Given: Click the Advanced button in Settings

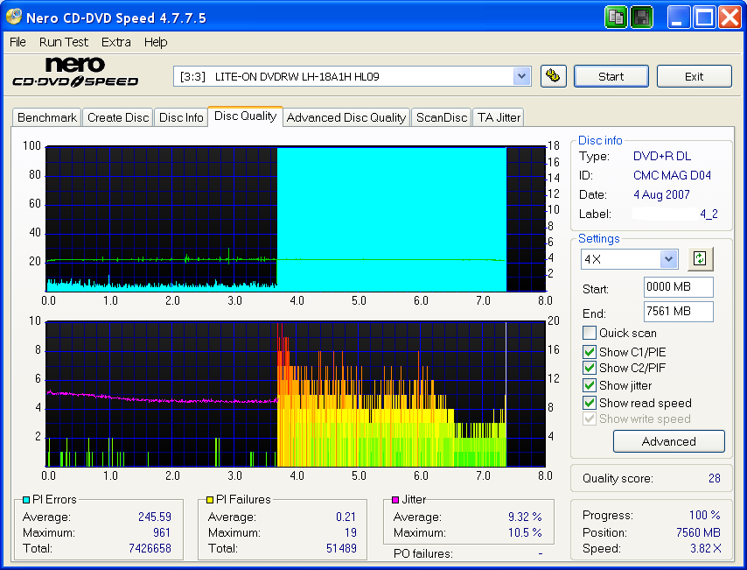Looking at the screenshot, I should 668,441.
